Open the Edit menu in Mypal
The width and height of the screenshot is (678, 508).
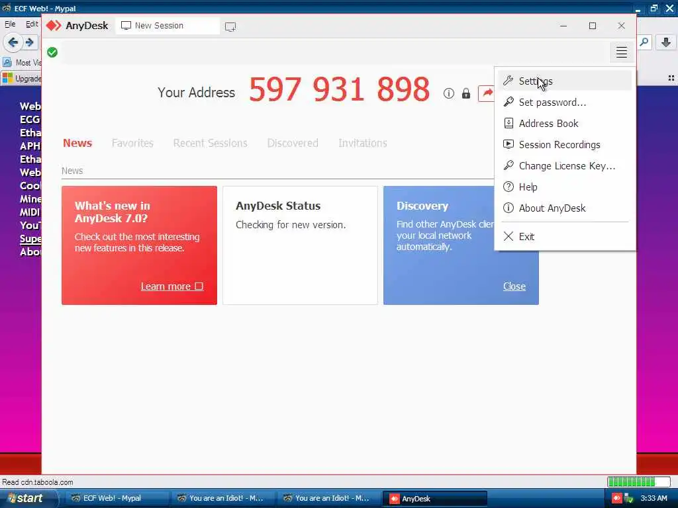pos(32,24)
